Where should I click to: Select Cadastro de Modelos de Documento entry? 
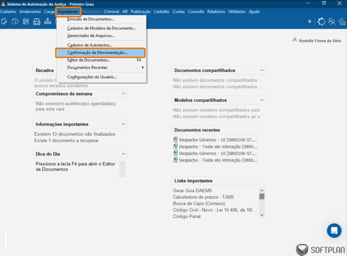coord(102,28)
